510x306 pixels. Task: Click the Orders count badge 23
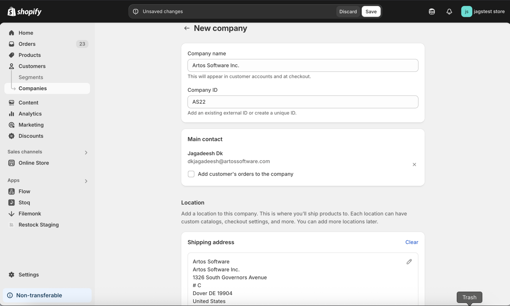[82, 44]
